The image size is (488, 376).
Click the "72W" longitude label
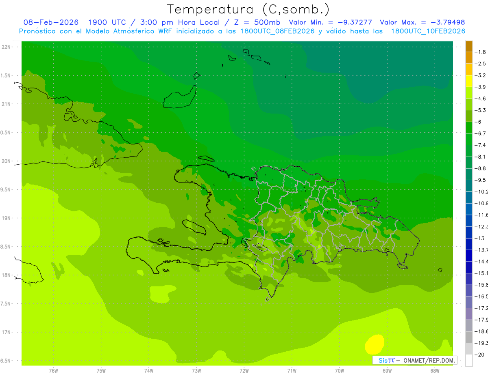coord(244,371)
